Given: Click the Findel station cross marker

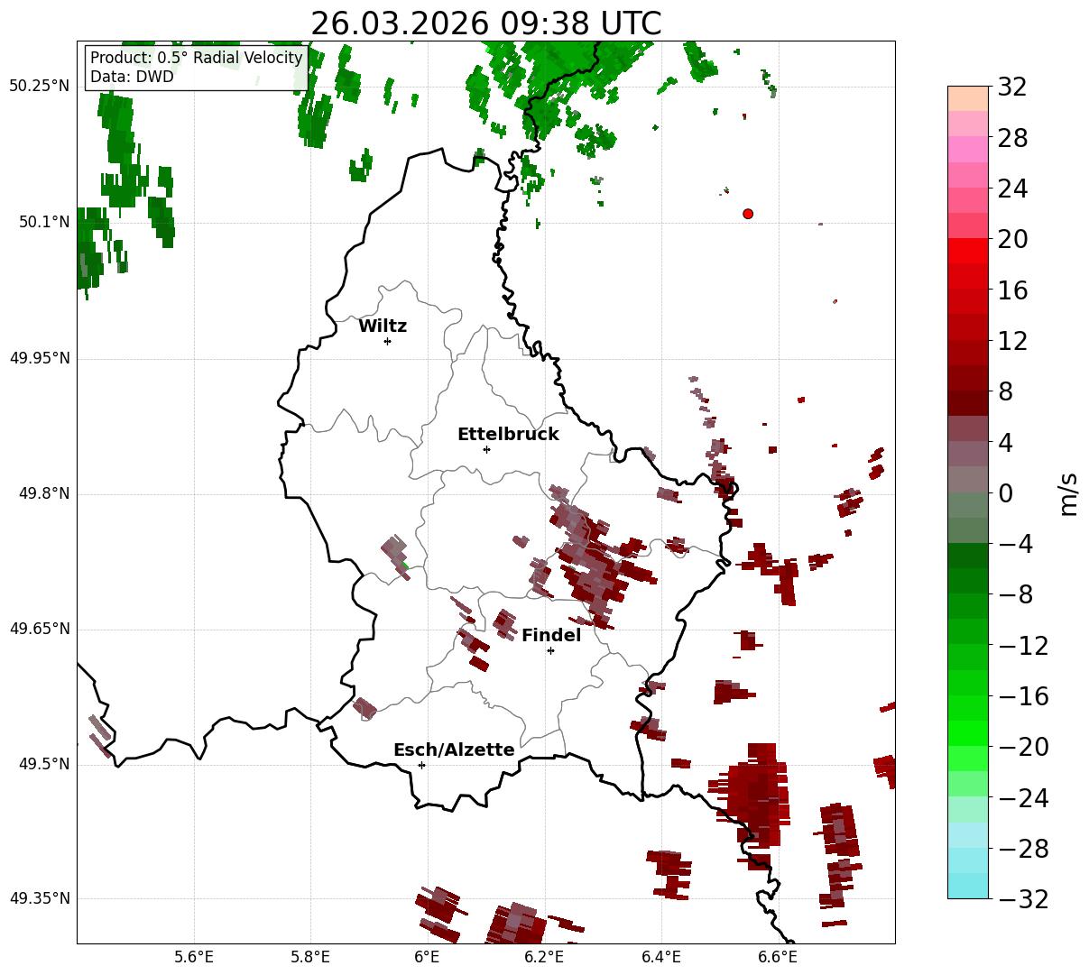Looking at the screenshot, I should click(x=550, y=650).
